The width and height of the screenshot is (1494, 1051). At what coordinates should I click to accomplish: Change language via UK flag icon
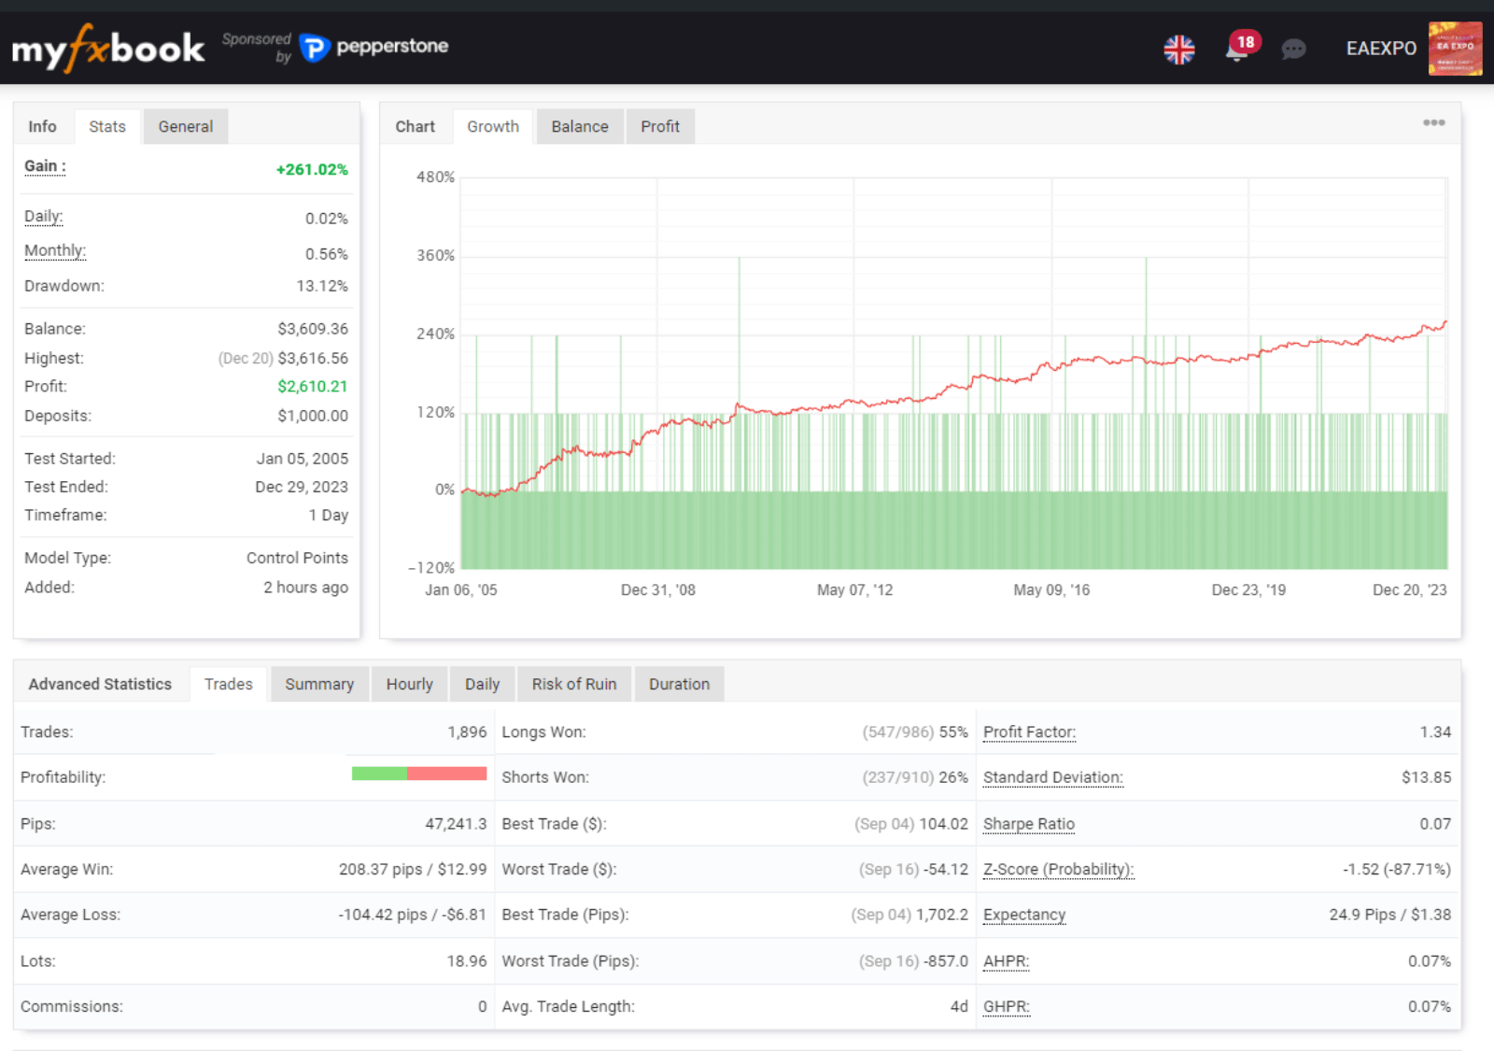click(1179, 49)
